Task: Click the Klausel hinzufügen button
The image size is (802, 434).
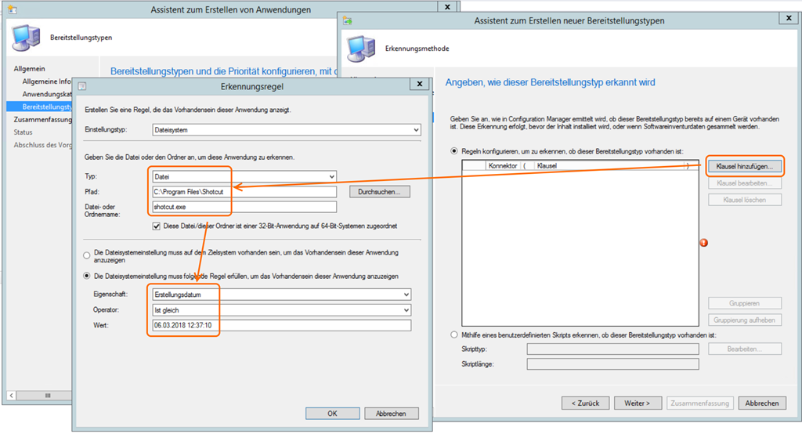Action: (x=744, y=166)
